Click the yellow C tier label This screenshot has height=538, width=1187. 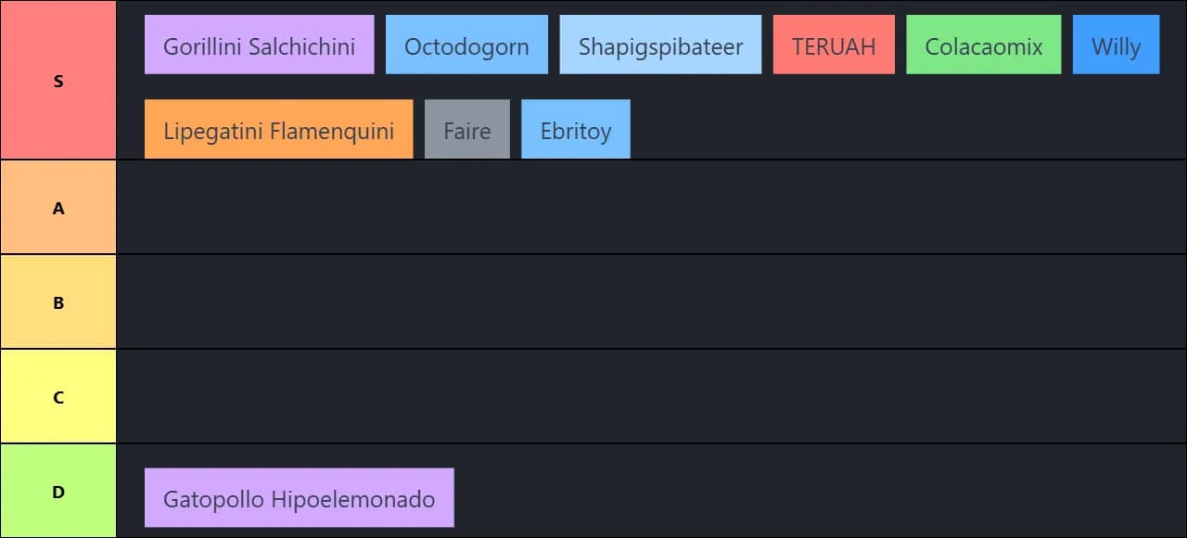[x=58, y=397]
